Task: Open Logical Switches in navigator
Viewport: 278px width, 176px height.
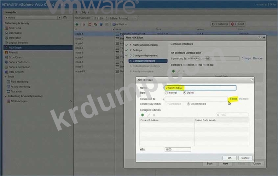Action: point(18,43)
